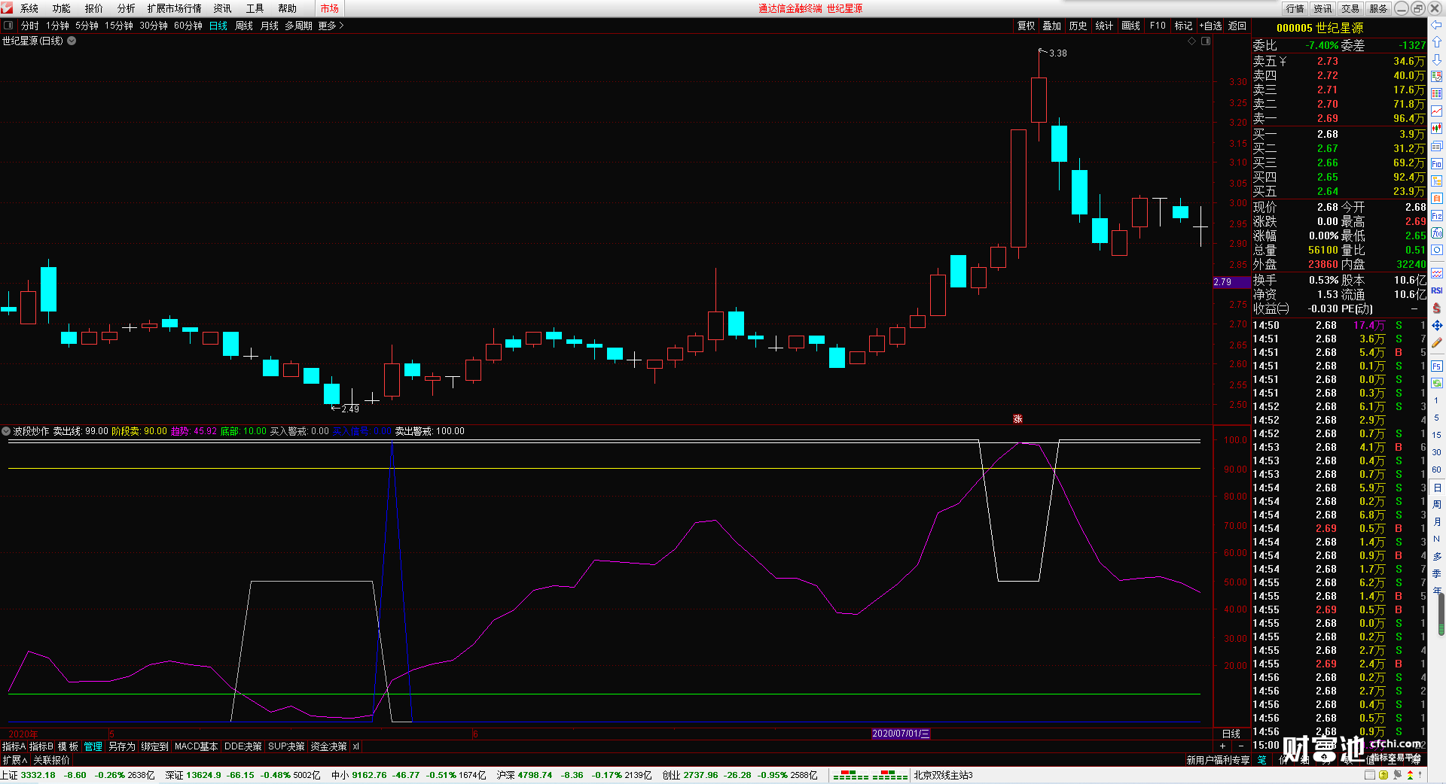Click the plus zoom button by 日线

(1222, 746)
